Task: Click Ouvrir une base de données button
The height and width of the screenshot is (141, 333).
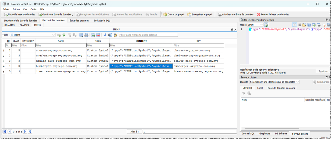Action: [x=55, y=15]
